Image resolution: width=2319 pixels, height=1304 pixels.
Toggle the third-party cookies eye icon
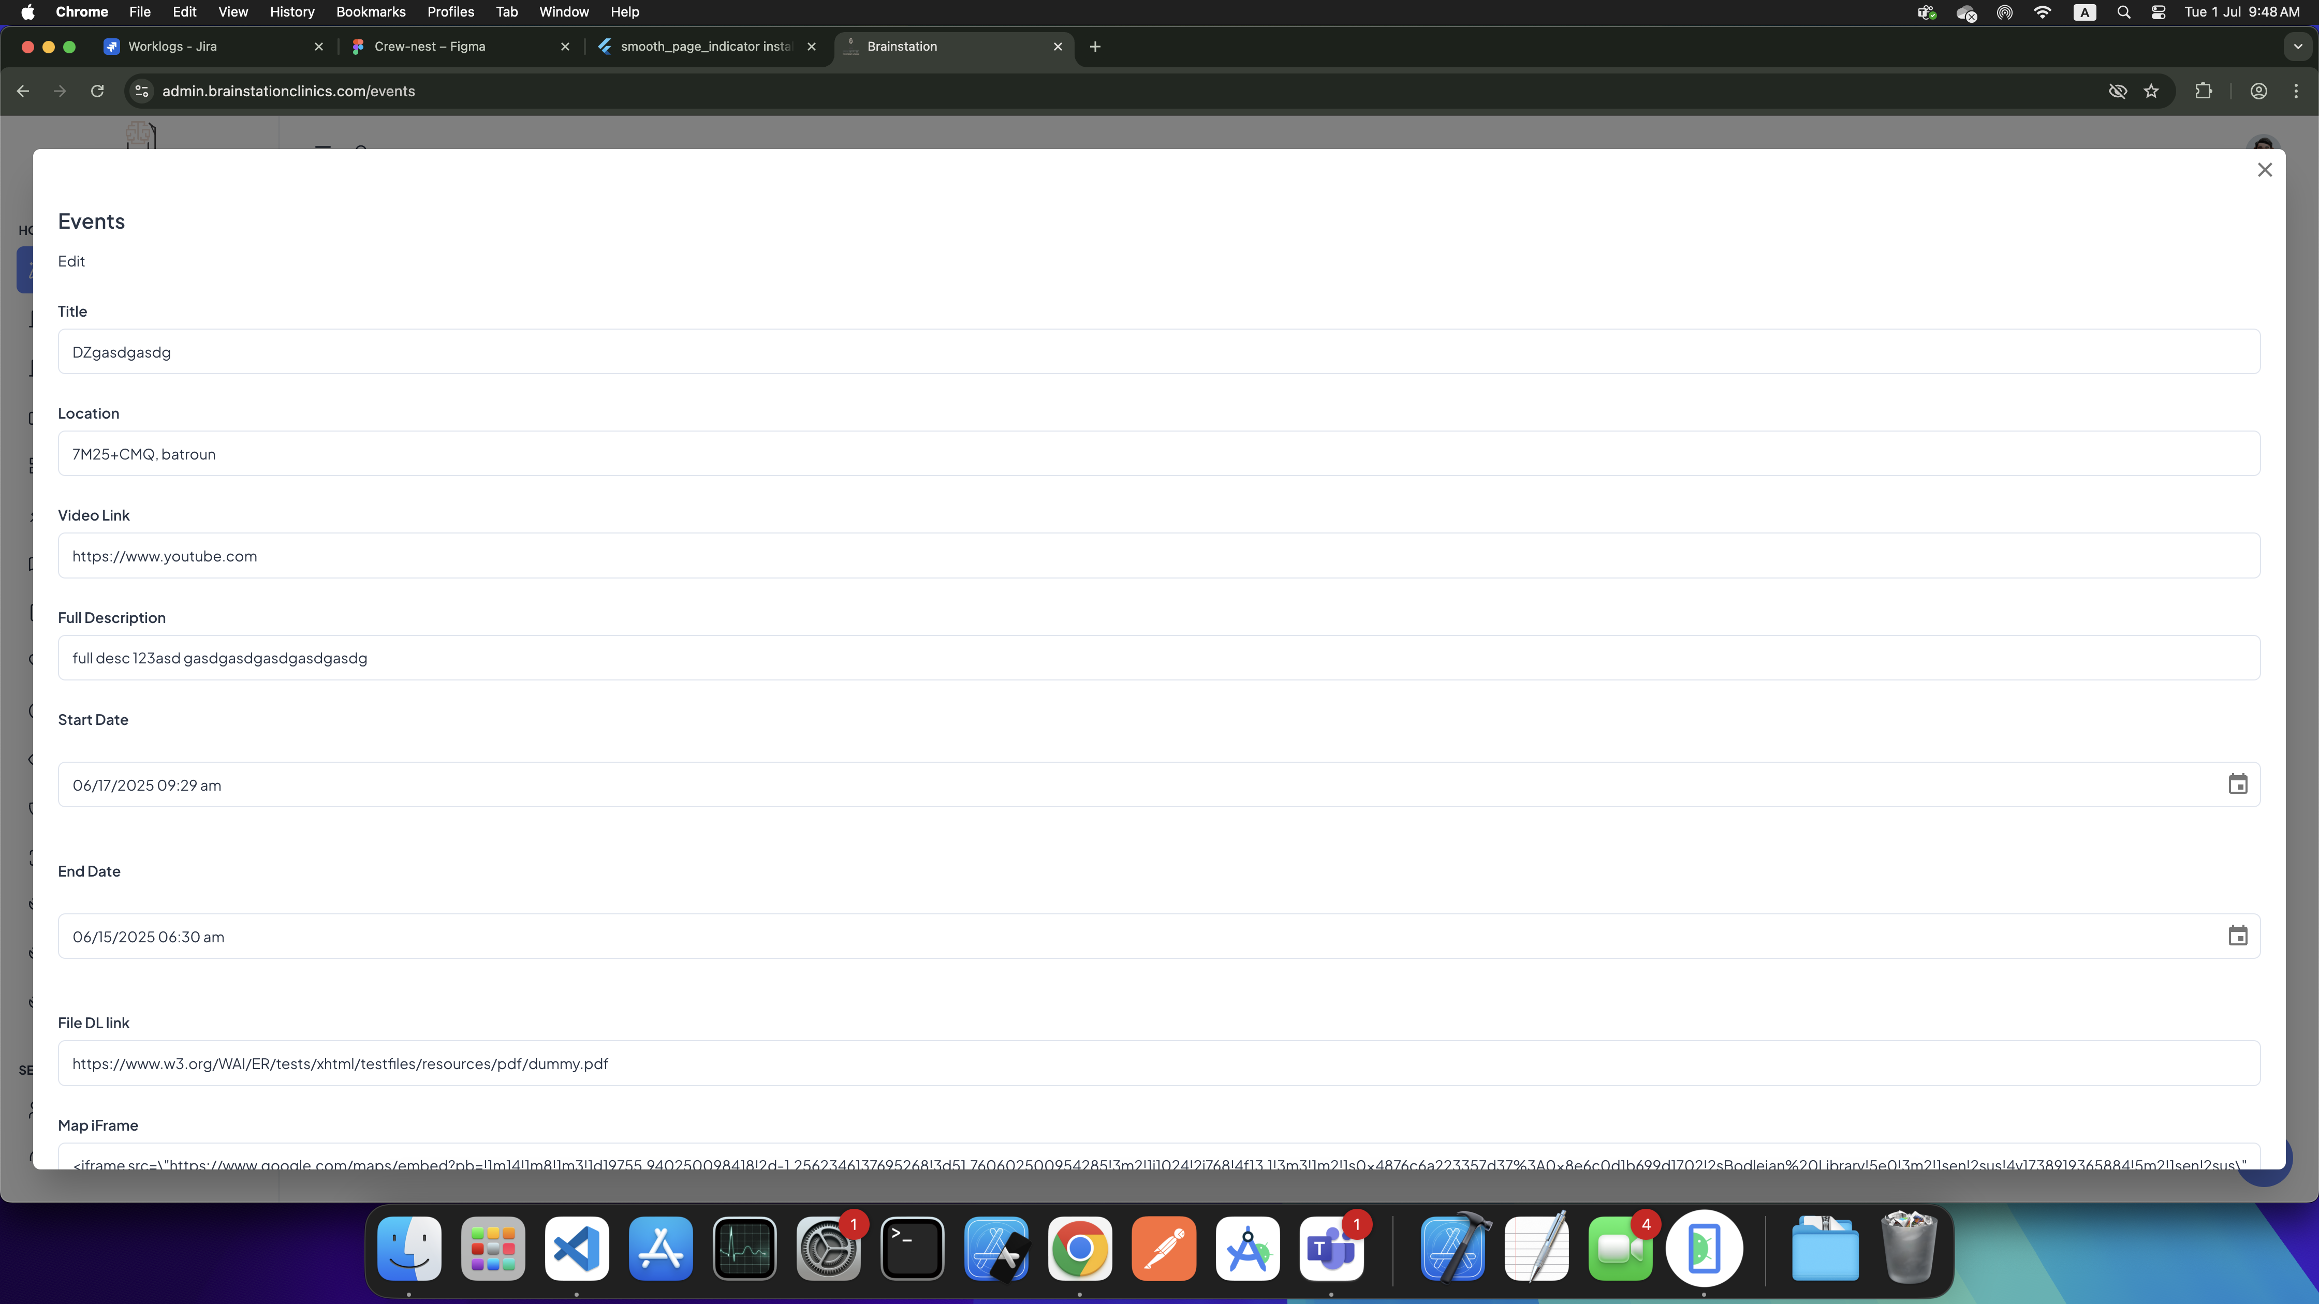tap(2117, 91)
